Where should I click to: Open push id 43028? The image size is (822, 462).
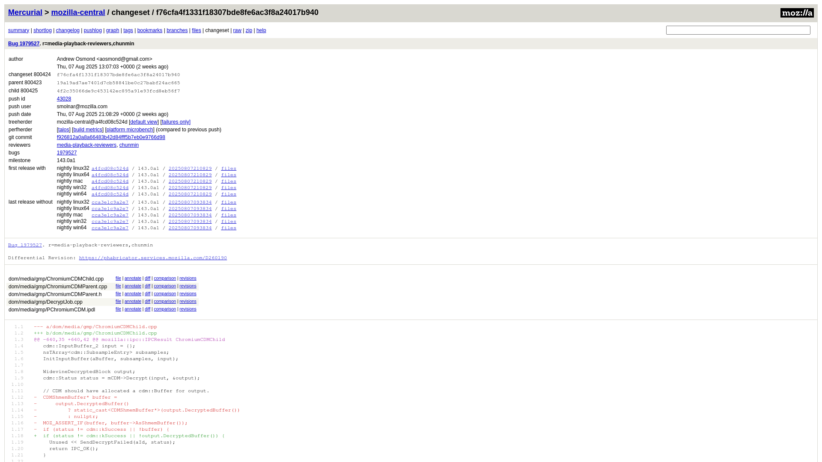(64, 99)
